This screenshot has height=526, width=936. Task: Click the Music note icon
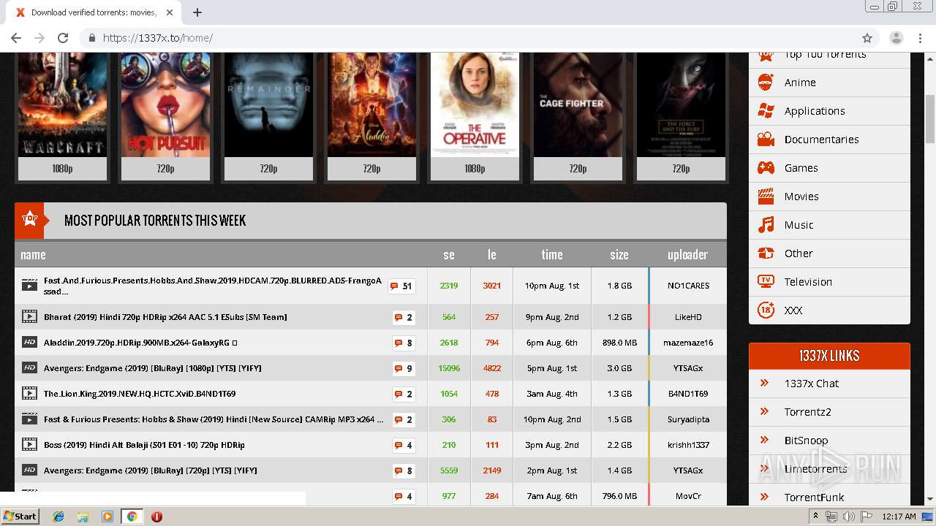766,225
